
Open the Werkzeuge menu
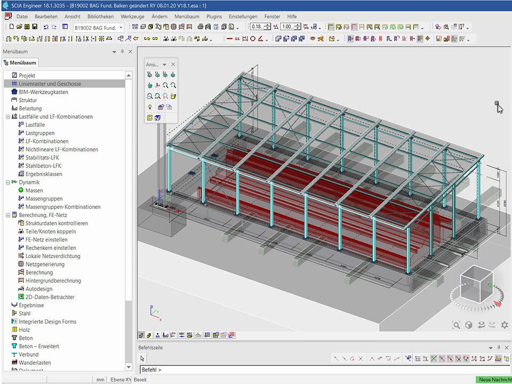(132, 17)
